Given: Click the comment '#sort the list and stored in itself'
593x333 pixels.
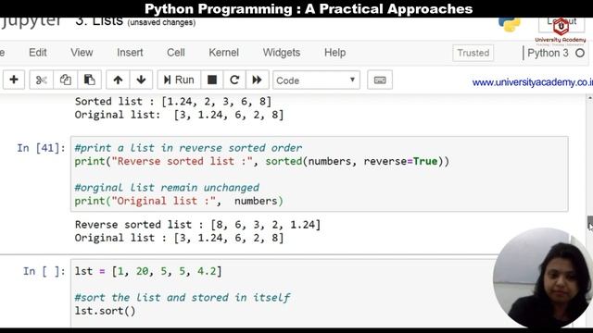Looking at the screenshot, I should pyautogui.click(x=183, y=298).
